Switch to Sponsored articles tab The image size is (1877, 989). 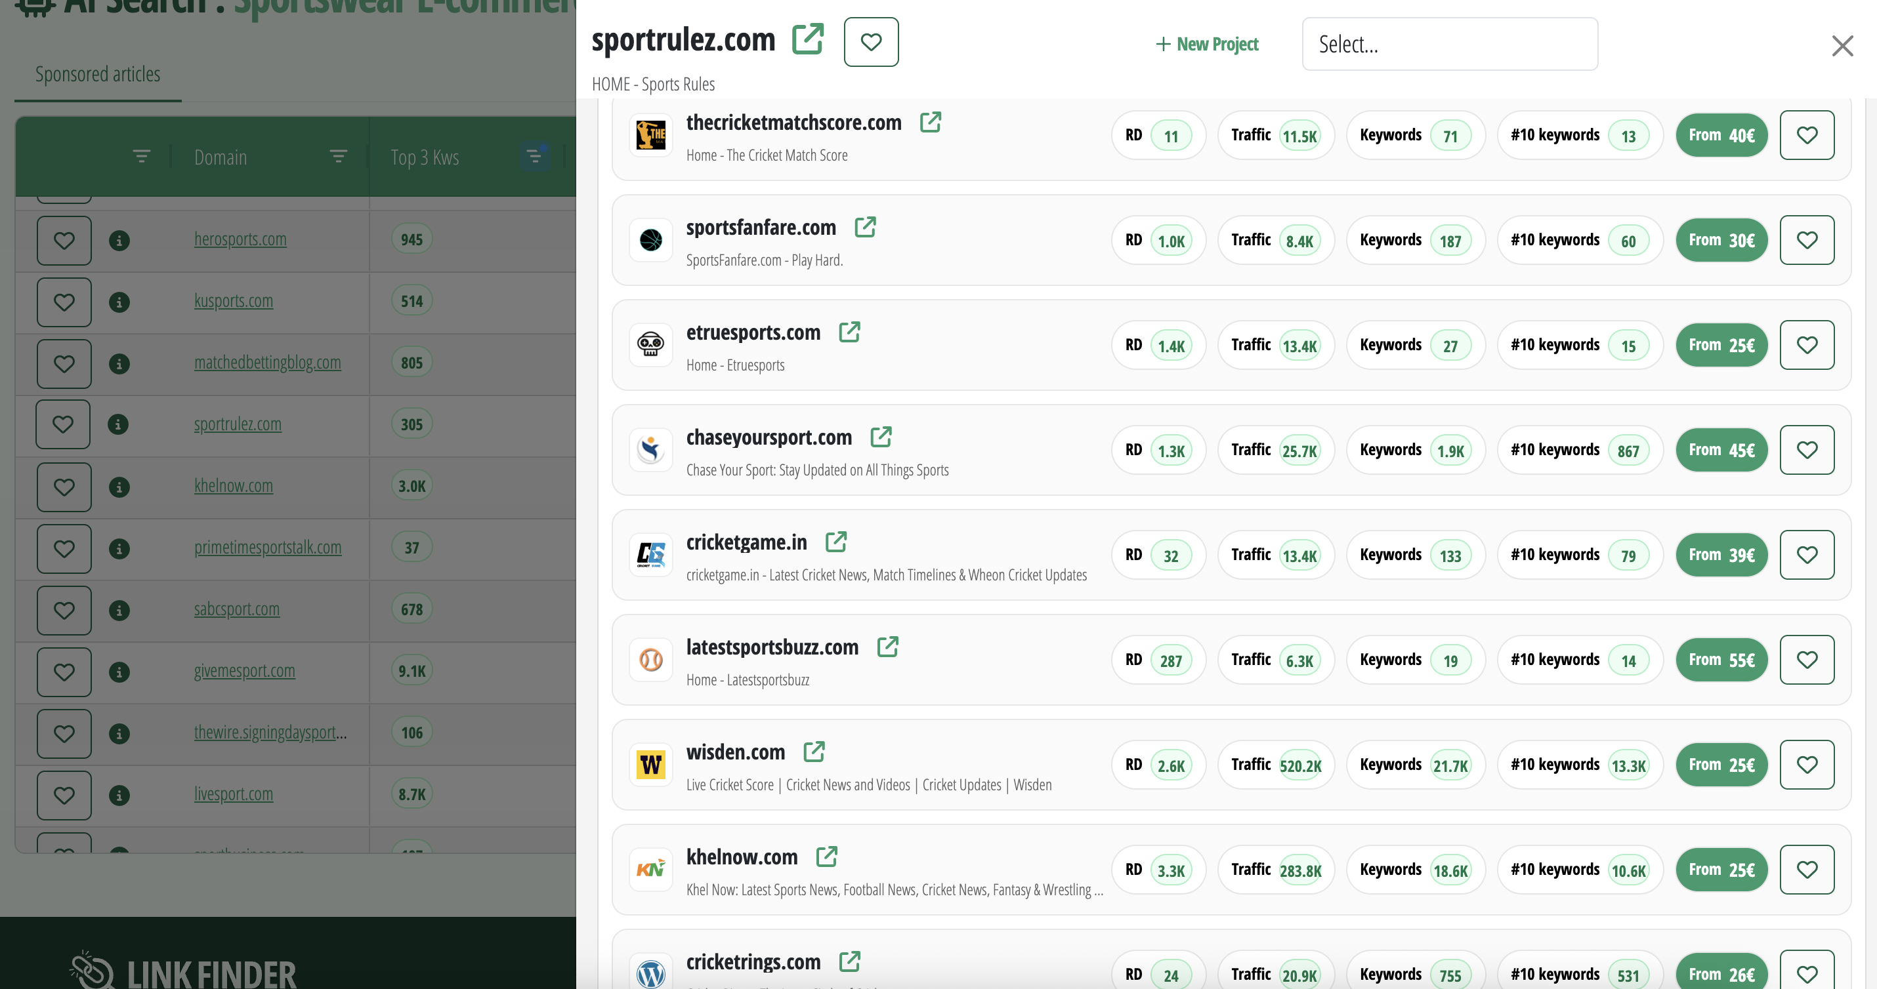pos(98,74)
